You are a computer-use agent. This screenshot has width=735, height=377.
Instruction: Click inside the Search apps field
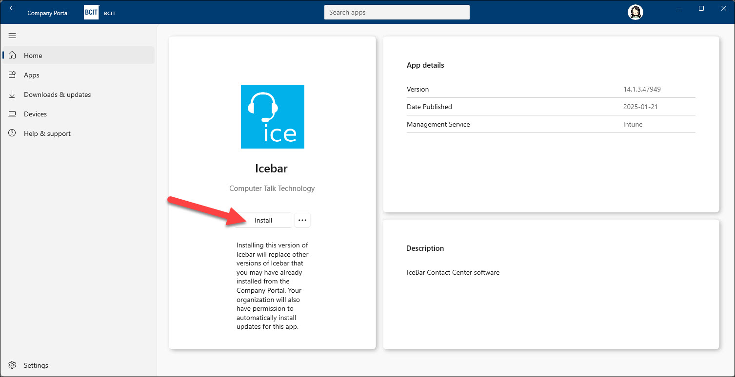tap(397, 12)
